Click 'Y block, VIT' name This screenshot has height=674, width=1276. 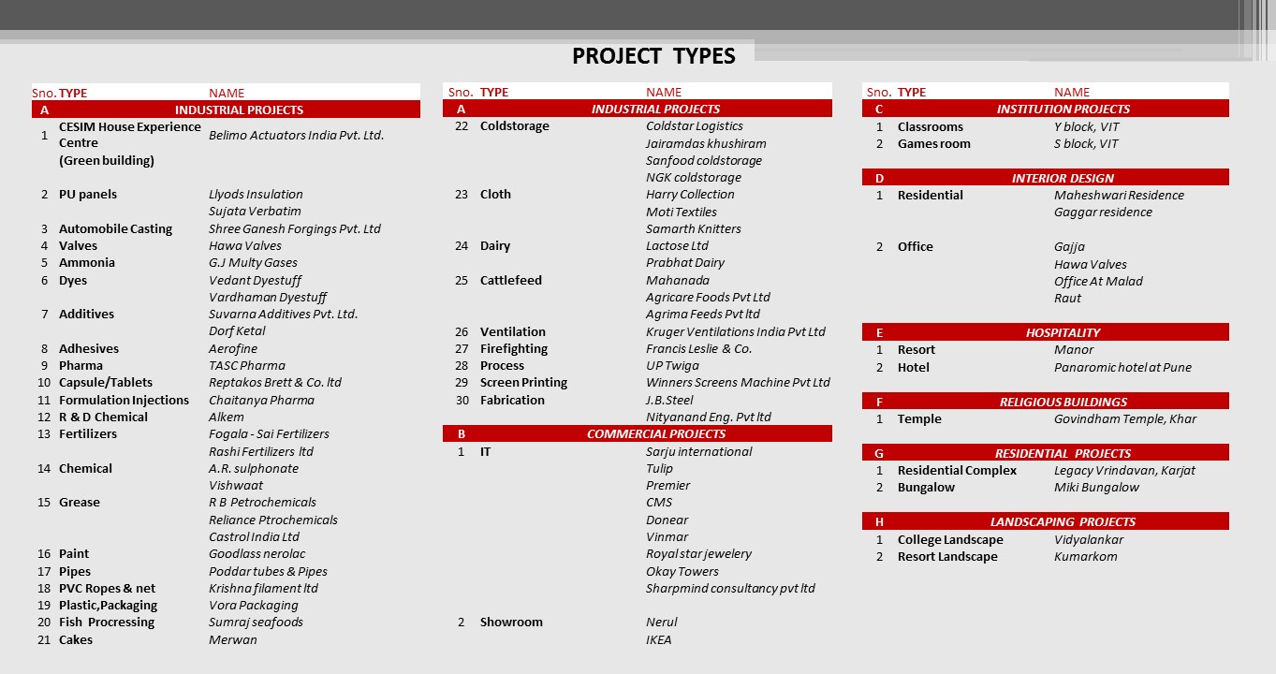(x=1087, y=127)
